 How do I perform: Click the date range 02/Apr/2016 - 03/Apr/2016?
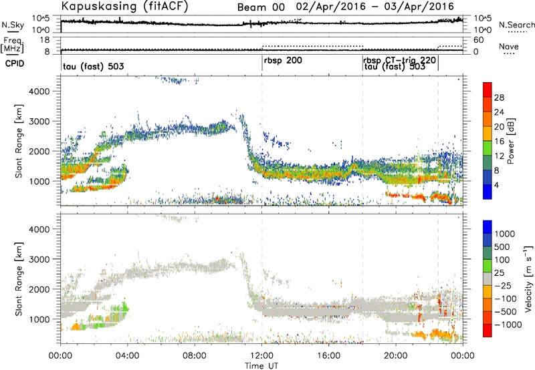375,7
